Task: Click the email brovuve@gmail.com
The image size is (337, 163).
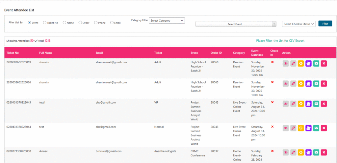Action: (x=109, y=151)
